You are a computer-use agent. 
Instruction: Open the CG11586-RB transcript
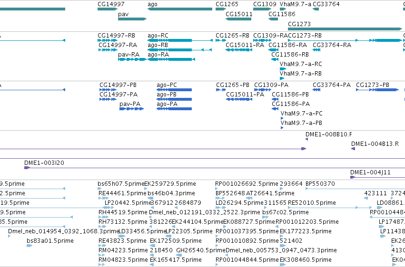290,54
